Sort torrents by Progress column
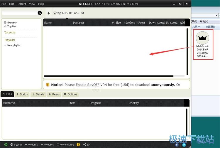The height and width of the screenshot is (148, 220). tap(79, 23)
